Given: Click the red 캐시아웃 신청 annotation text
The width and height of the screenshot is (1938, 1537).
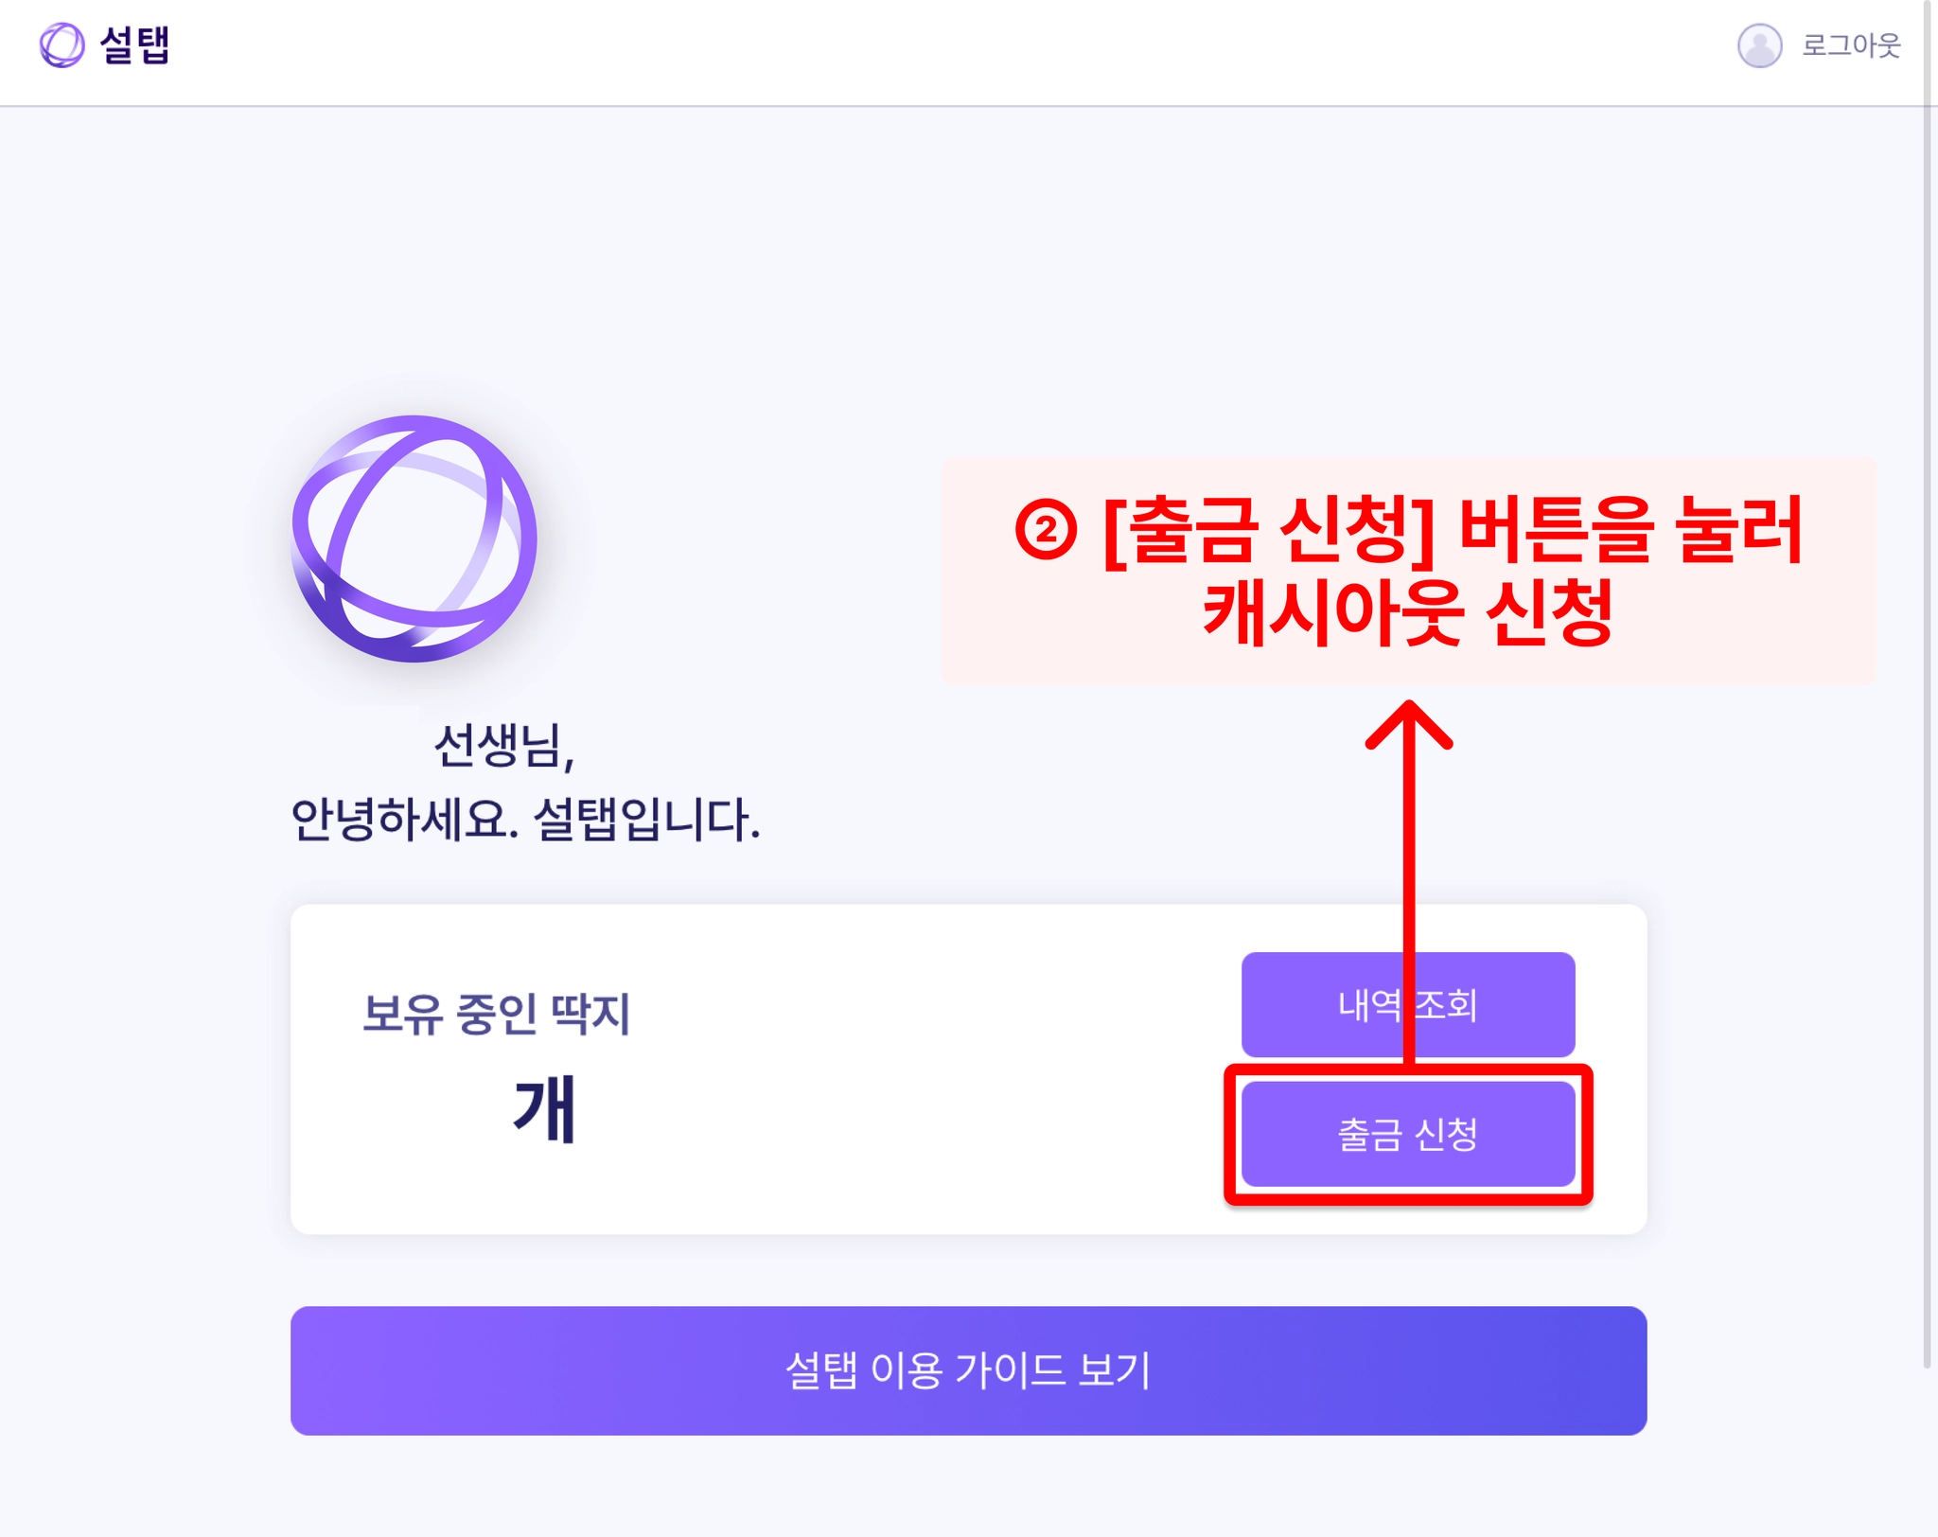Looking at the screenshot, I should coord(1407,613).
